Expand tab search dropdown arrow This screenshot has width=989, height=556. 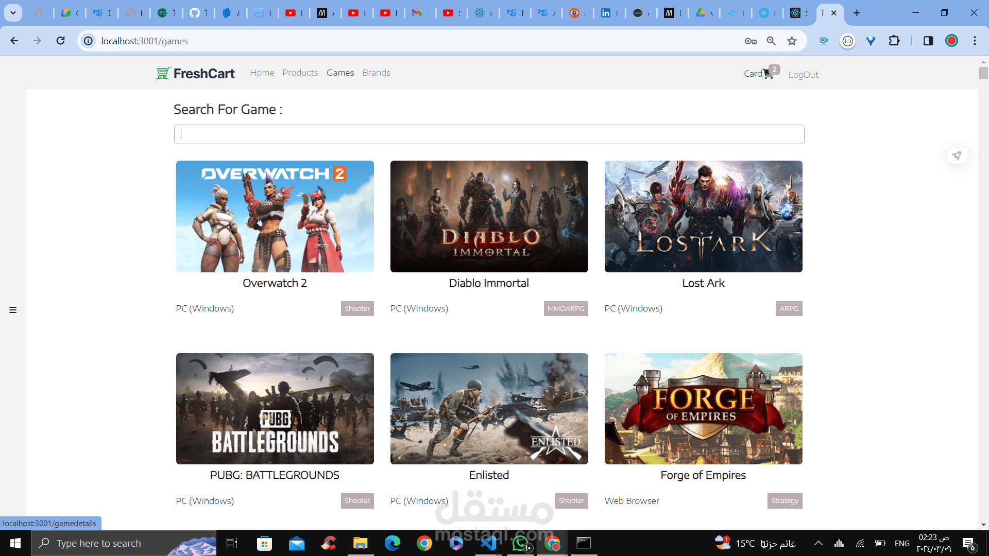13,13
